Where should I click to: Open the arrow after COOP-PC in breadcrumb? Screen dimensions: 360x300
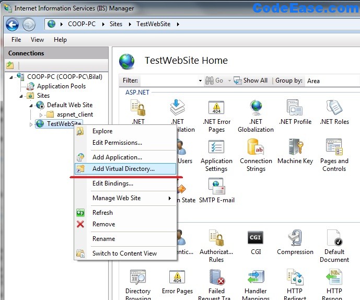pyautogui.click(x=103, y=24)
